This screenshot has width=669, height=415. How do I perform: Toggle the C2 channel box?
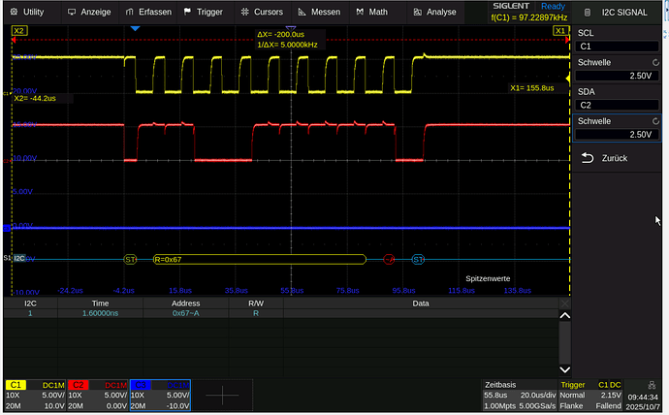coord(96,396)
